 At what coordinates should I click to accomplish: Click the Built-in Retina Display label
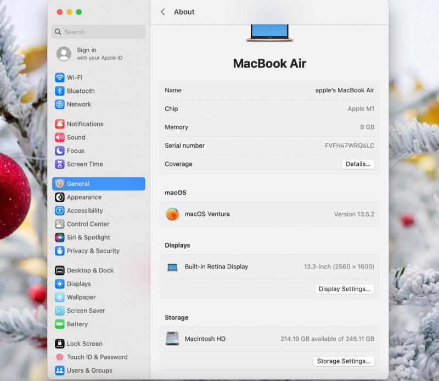pyautogui.click(x=216, y=266)
